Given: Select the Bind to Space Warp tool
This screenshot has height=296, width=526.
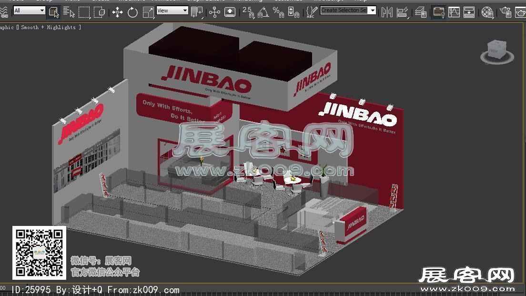Looking at the screenshot, I should 4,12.
